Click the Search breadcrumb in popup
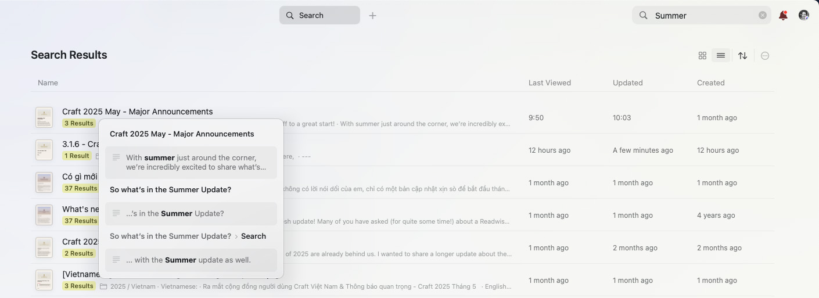This screenshot has width=819, height=298. [253, 236]
